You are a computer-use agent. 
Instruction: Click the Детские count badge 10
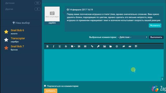[37, 3]
